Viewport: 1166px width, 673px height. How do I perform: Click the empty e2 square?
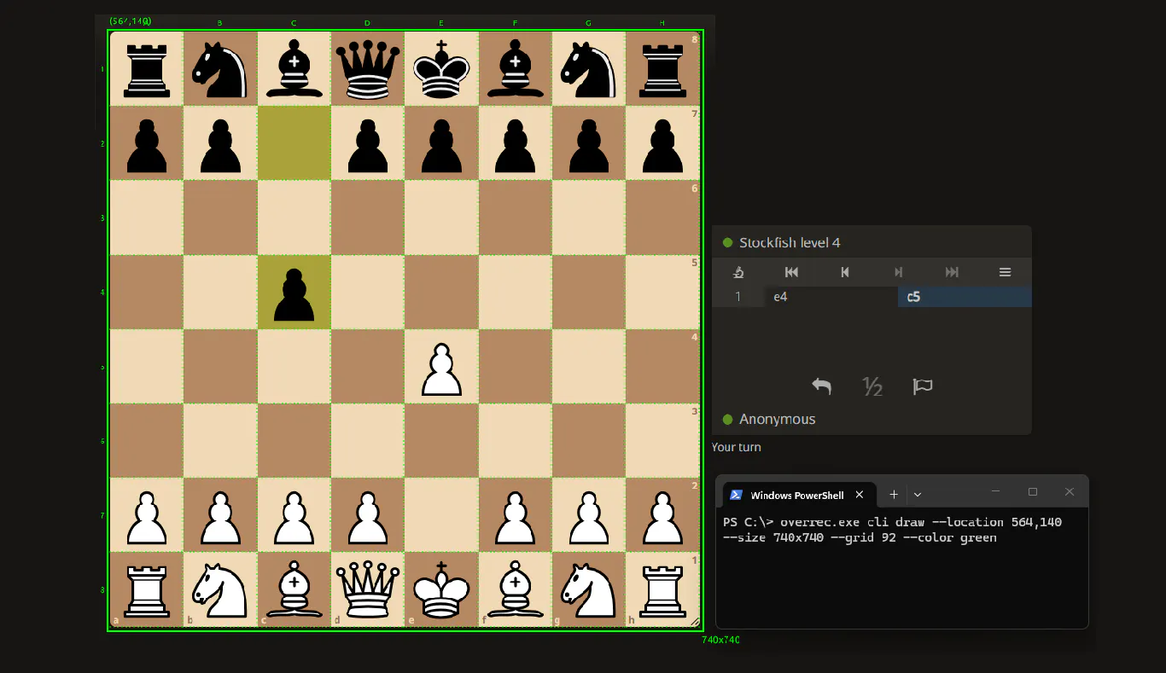[441, 516]
